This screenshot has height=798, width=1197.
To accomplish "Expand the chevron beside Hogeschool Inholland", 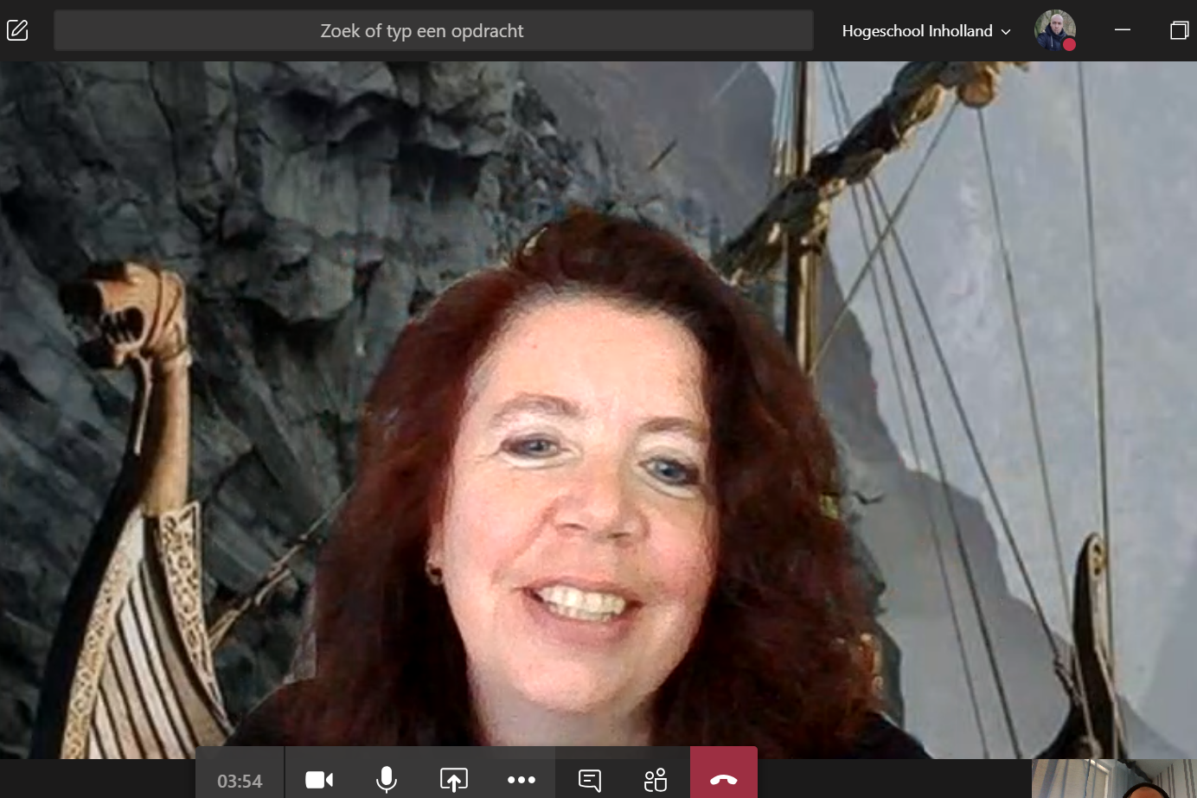I will [x=1006, y=32].
